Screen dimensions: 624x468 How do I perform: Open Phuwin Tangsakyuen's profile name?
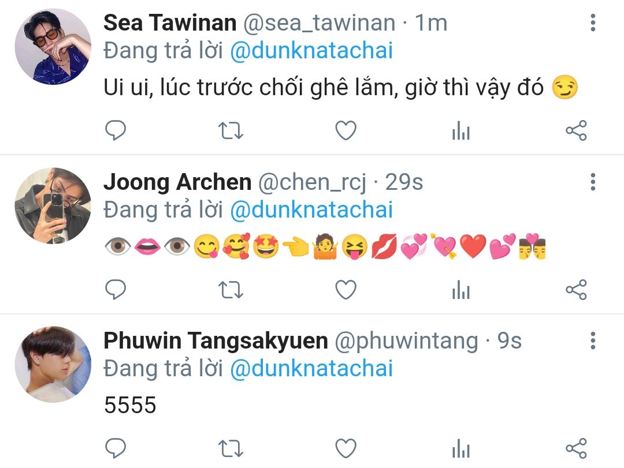pos(216,341)
